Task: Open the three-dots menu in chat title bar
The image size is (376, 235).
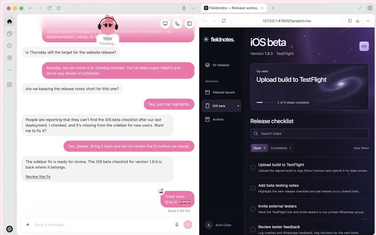Action: click(193, 8)
